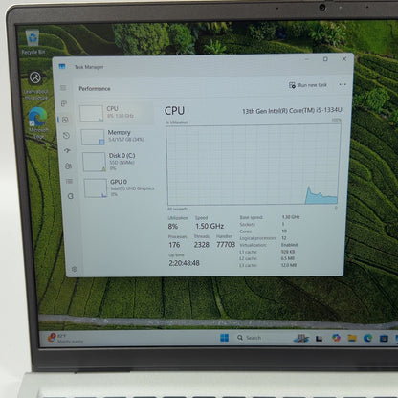Open the App history icon in sidebar
398x398 pixels.
[66, 136]
